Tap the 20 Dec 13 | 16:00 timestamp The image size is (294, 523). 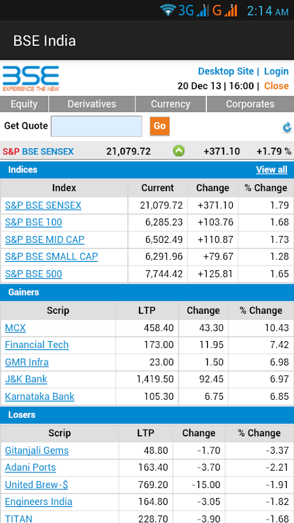tap(216, 86)
